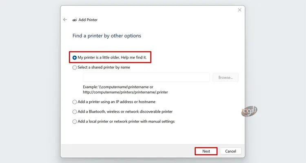Focus the shared printer name text box
306x163 pixels.
(x=146, y=77)
